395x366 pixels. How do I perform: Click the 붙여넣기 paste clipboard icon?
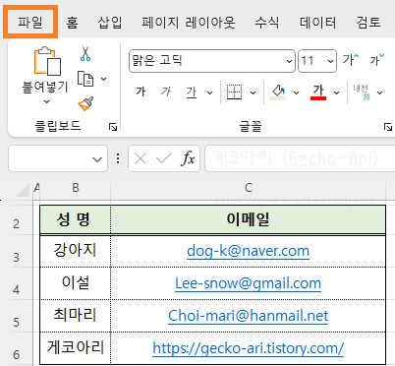(47, 61)
